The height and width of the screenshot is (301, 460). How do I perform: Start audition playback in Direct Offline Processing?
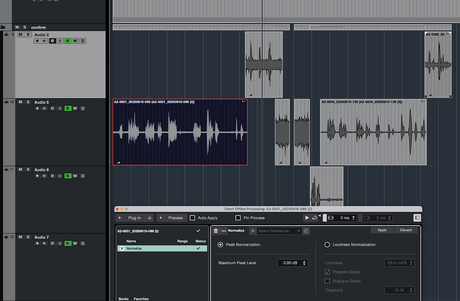pos(307,218)
